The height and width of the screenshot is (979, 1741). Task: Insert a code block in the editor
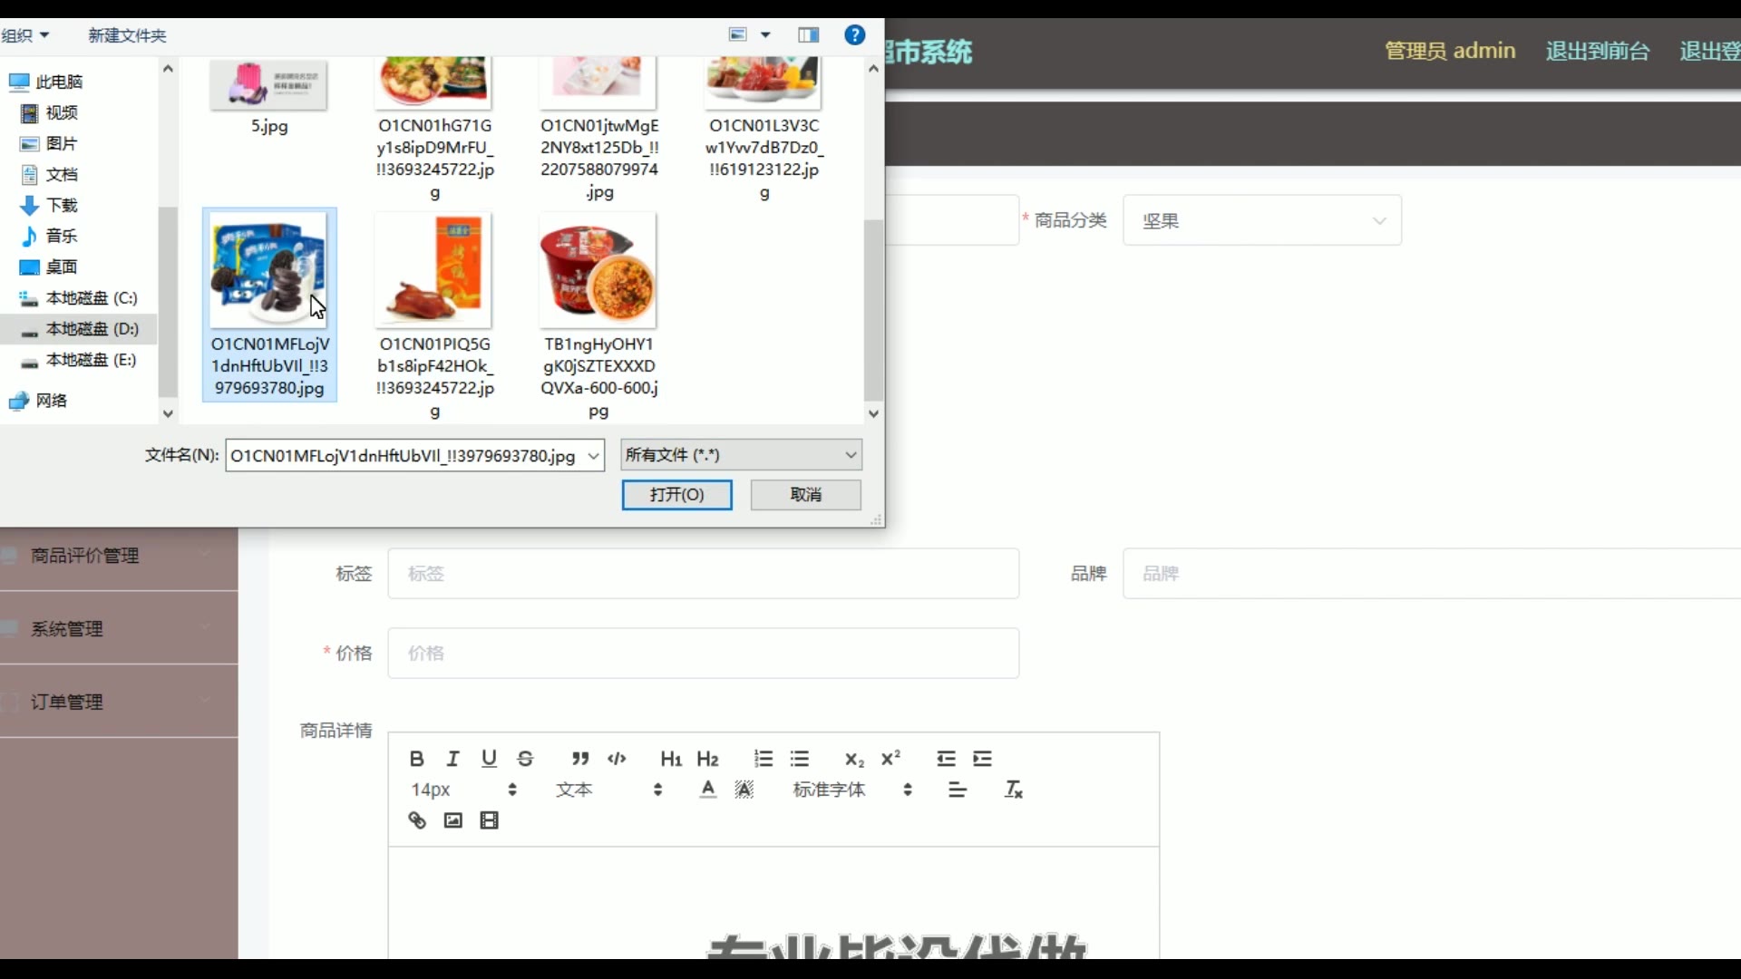[x=617, y=759]
